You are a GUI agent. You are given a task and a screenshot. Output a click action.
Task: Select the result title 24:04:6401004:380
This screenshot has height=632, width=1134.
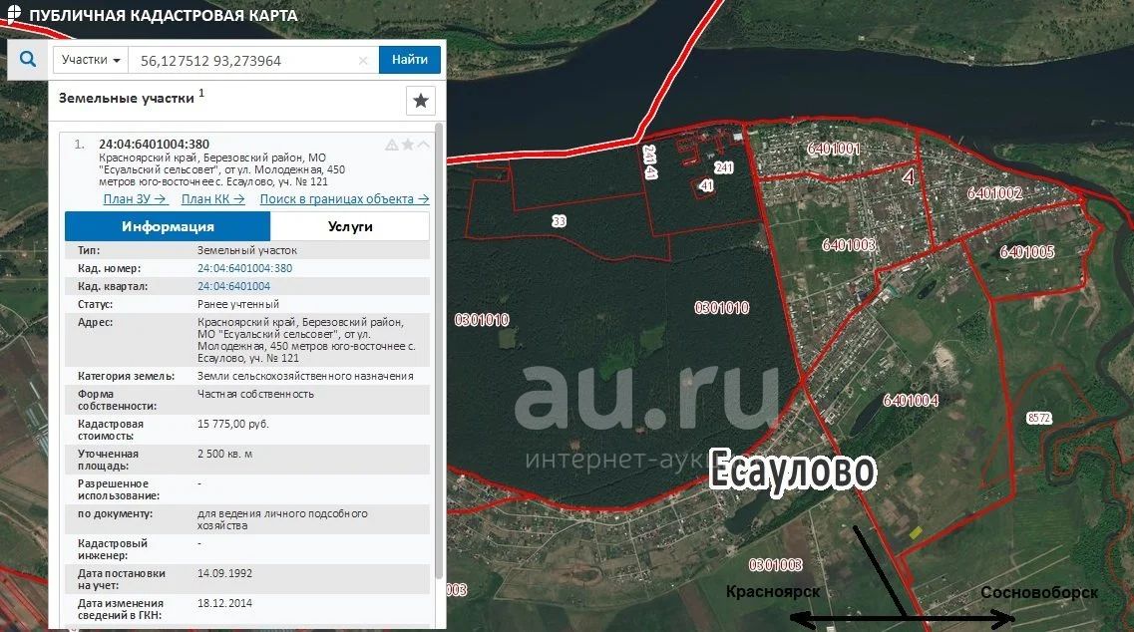[154, 144]
